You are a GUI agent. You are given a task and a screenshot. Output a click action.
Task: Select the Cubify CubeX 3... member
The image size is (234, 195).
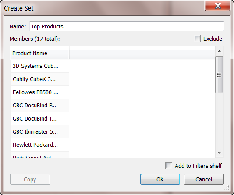39,79
